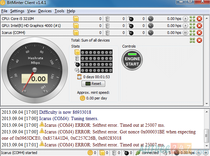This screenshot has height=156, width=210.
Task: Click the bomb error icon in Icarus row
Action: click(131, 33)
